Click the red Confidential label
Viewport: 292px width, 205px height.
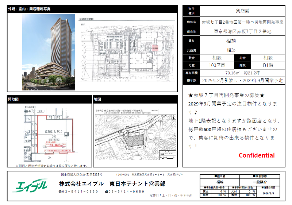point(257,155)
